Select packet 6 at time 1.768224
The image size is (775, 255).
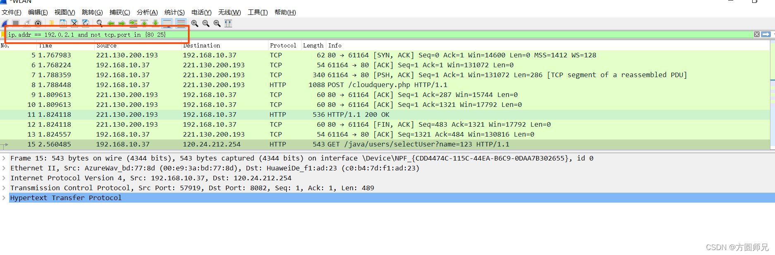pyautogui.click(x=385, y=65)
